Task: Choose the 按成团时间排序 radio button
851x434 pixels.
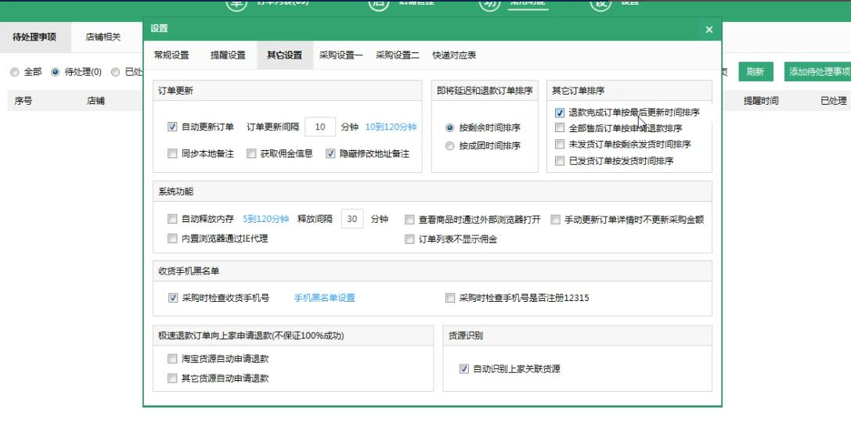Action: click(449, 145)
